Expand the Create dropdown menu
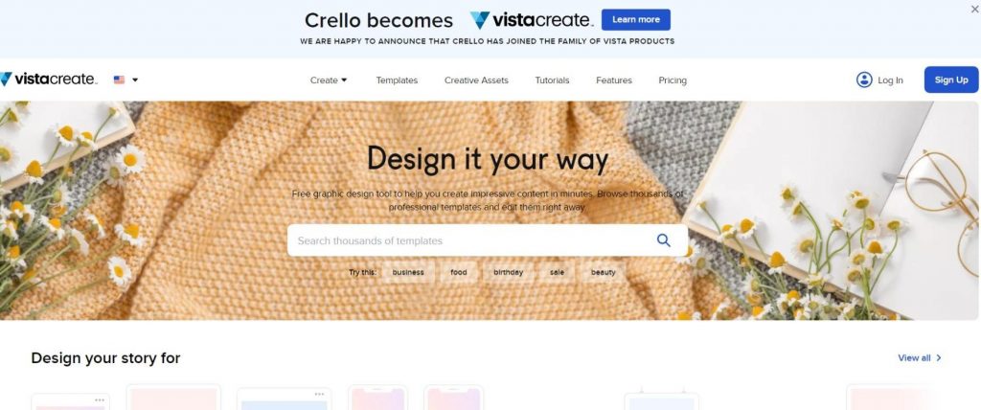 329,80
